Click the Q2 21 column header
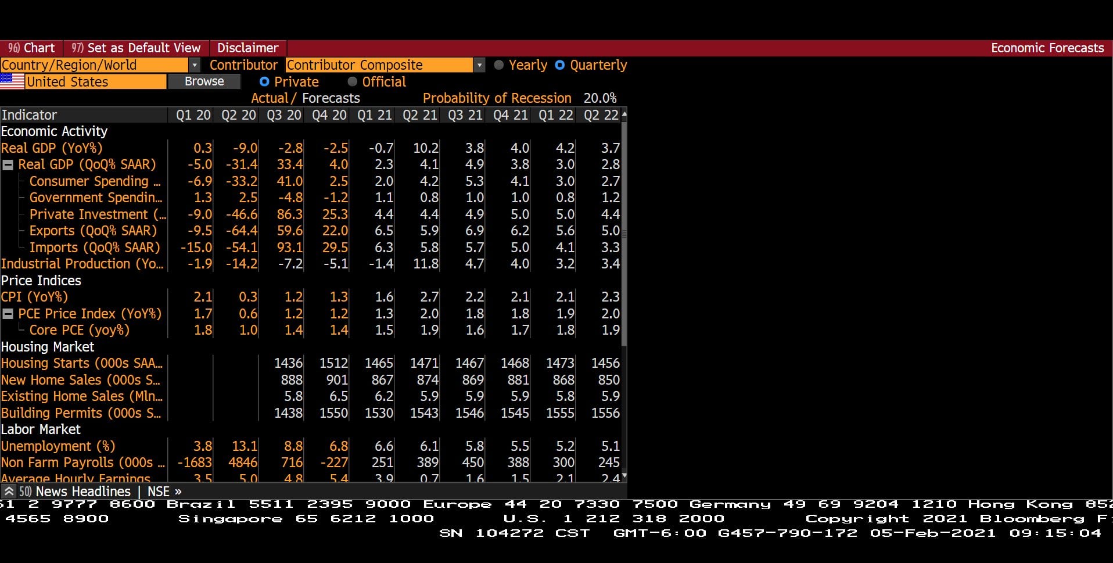The height and width of the screenshot is (563, 1113). [x=420, y=115]
